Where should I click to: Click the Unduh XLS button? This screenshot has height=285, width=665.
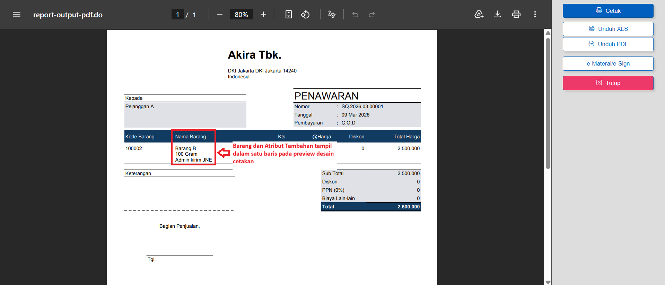608,29
